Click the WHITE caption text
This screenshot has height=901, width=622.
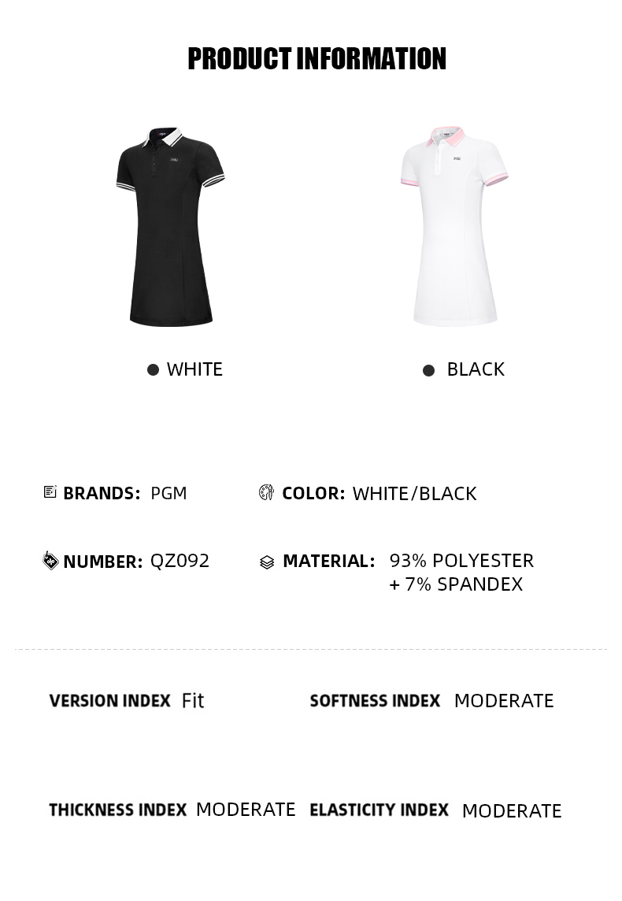pos(194,369)
